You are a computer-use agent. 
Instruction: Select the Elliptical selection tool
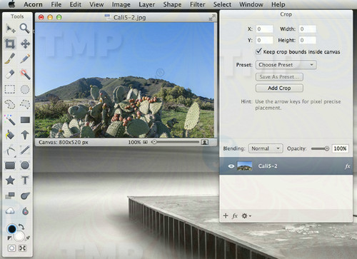(x=25, y=89)
